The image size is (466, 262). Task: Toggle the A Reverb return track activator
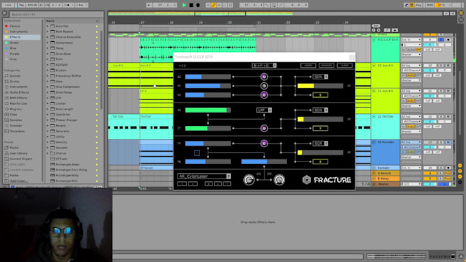pyautogui.click(x=430, y=173)
